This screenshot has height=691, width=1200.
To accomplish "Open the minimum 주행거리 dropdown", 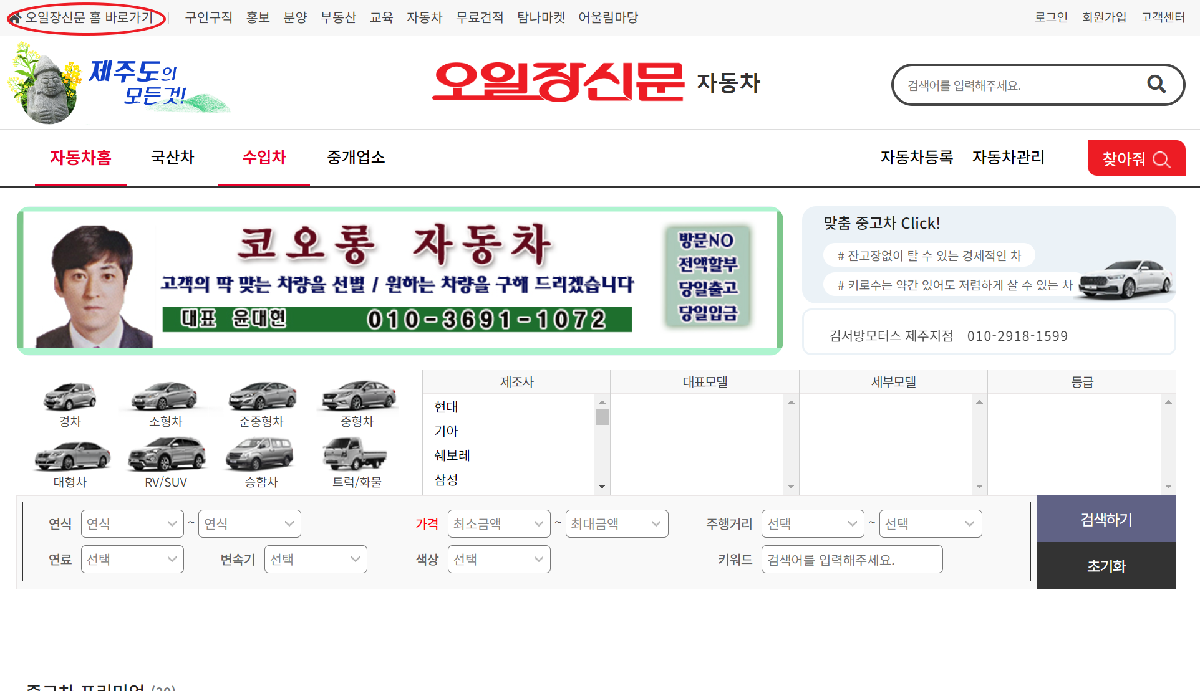I will point(813,524).
